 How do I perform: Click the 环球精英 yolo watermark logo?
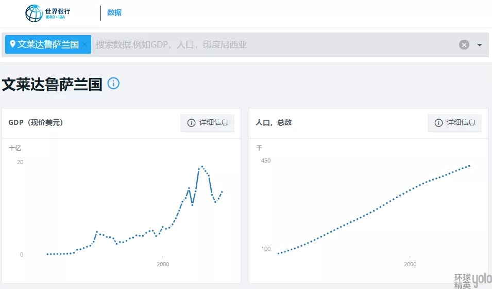pos(472,280)
